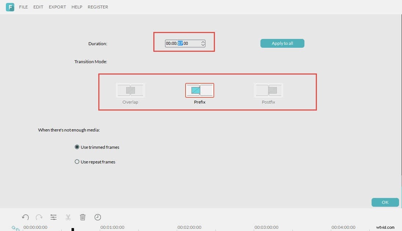Click the playhead marker on the timeline
402x231 pixels.
pos(72,228)
